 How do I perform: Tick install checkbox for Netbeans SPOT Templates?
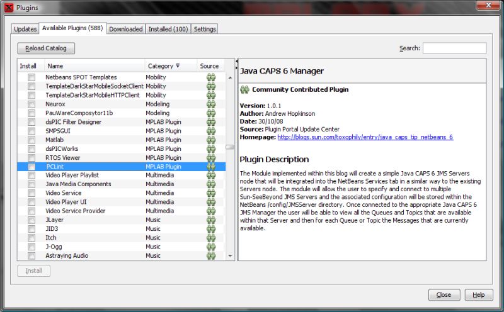[31, 77]
